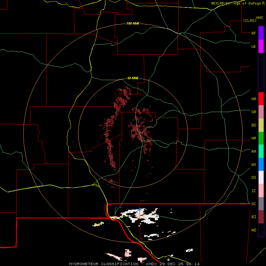Choose the blue WS legend swatch
The height and width of the screenshot is (266, 266).
(261, 164)
